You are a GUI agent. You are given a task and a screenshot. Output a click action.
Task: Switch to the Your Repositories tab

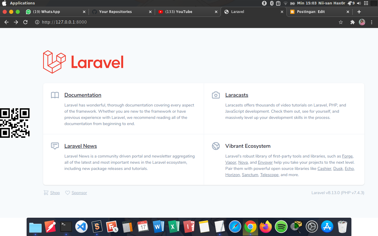click(x=122, y=12)
